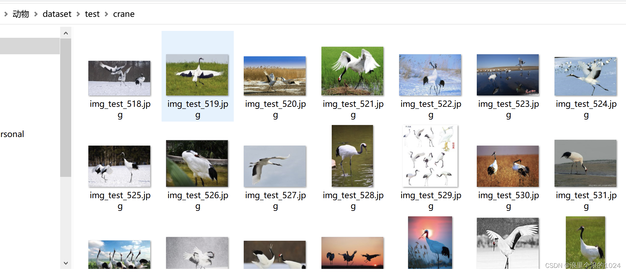Select thumbnail of img_test_520.jpg

tap(275, 76)
